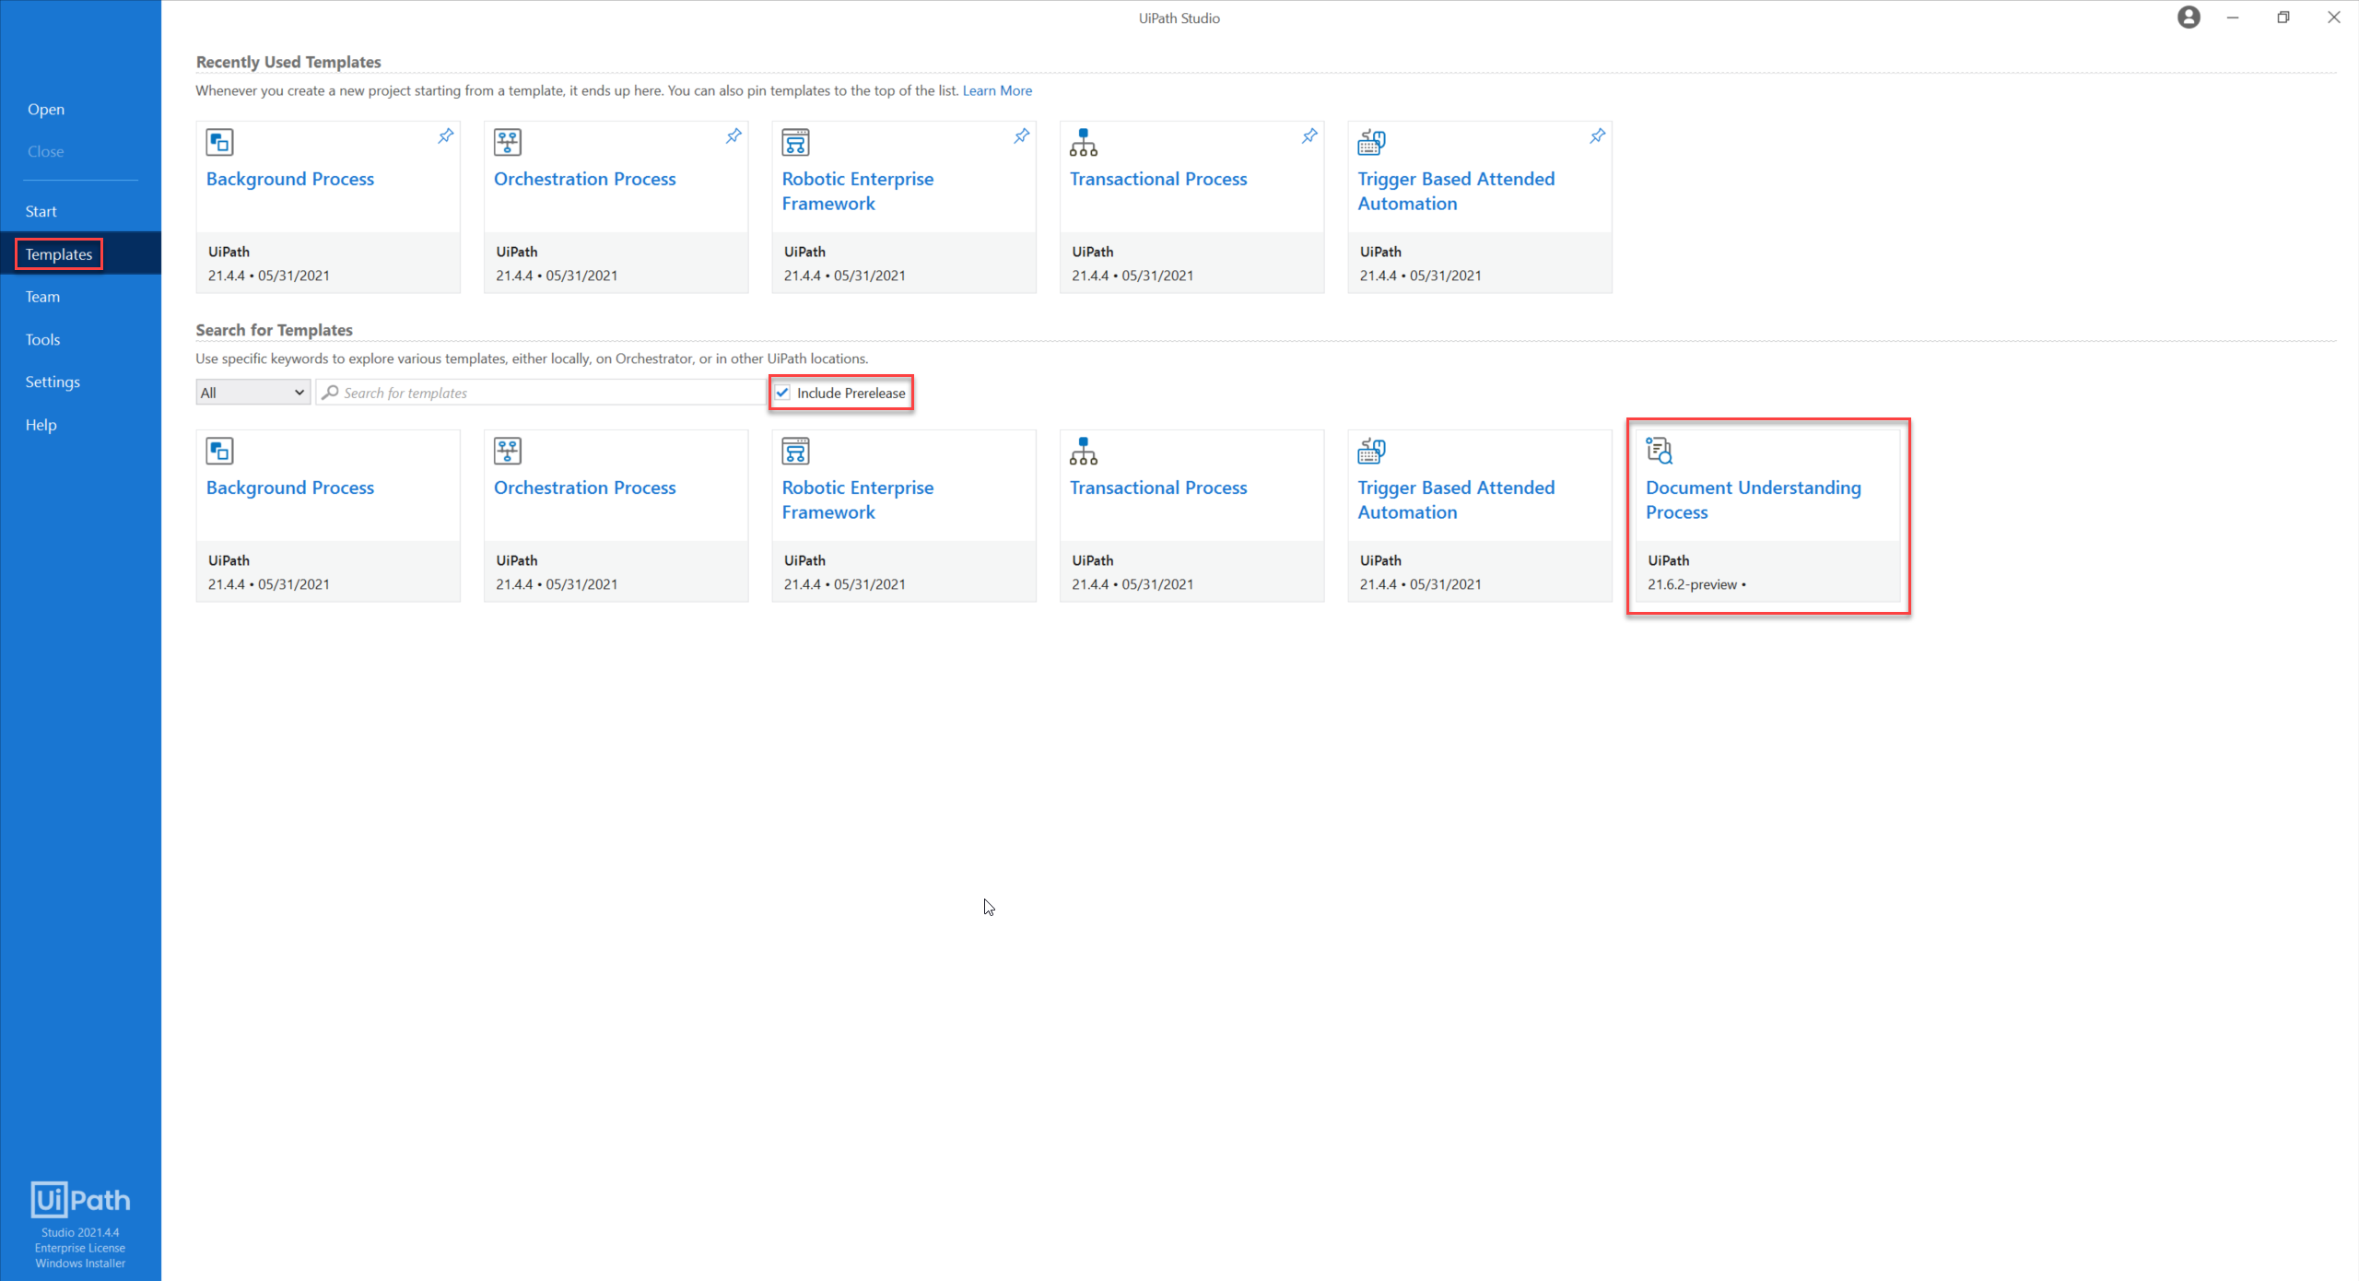The height and width of the screenshot is (1281, 2359).
Task: Open Background Process title in Recently Used
Action: 290,179
